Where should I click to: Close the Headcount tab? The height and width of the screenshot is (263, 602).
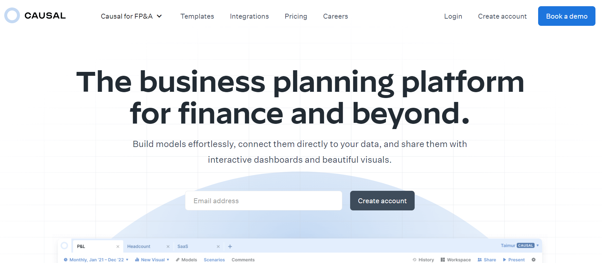(168, 246)
